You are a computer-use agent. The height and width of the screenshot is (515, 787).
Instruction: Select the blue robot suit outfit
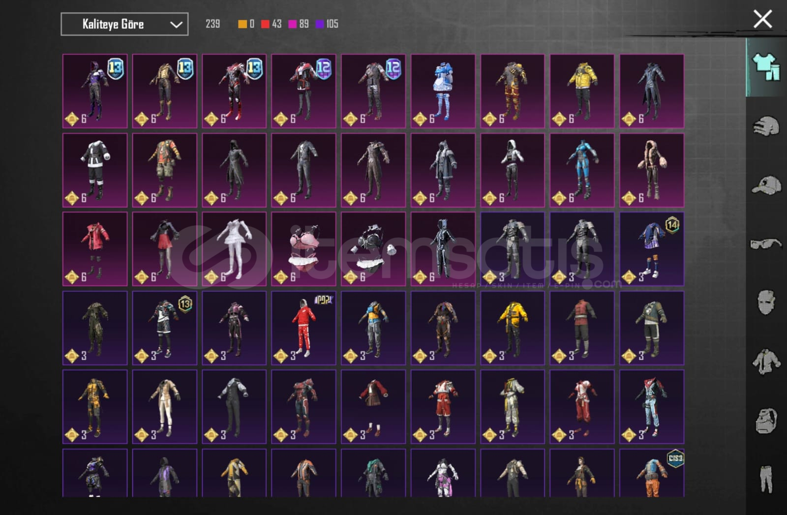(x=582, y=170)
